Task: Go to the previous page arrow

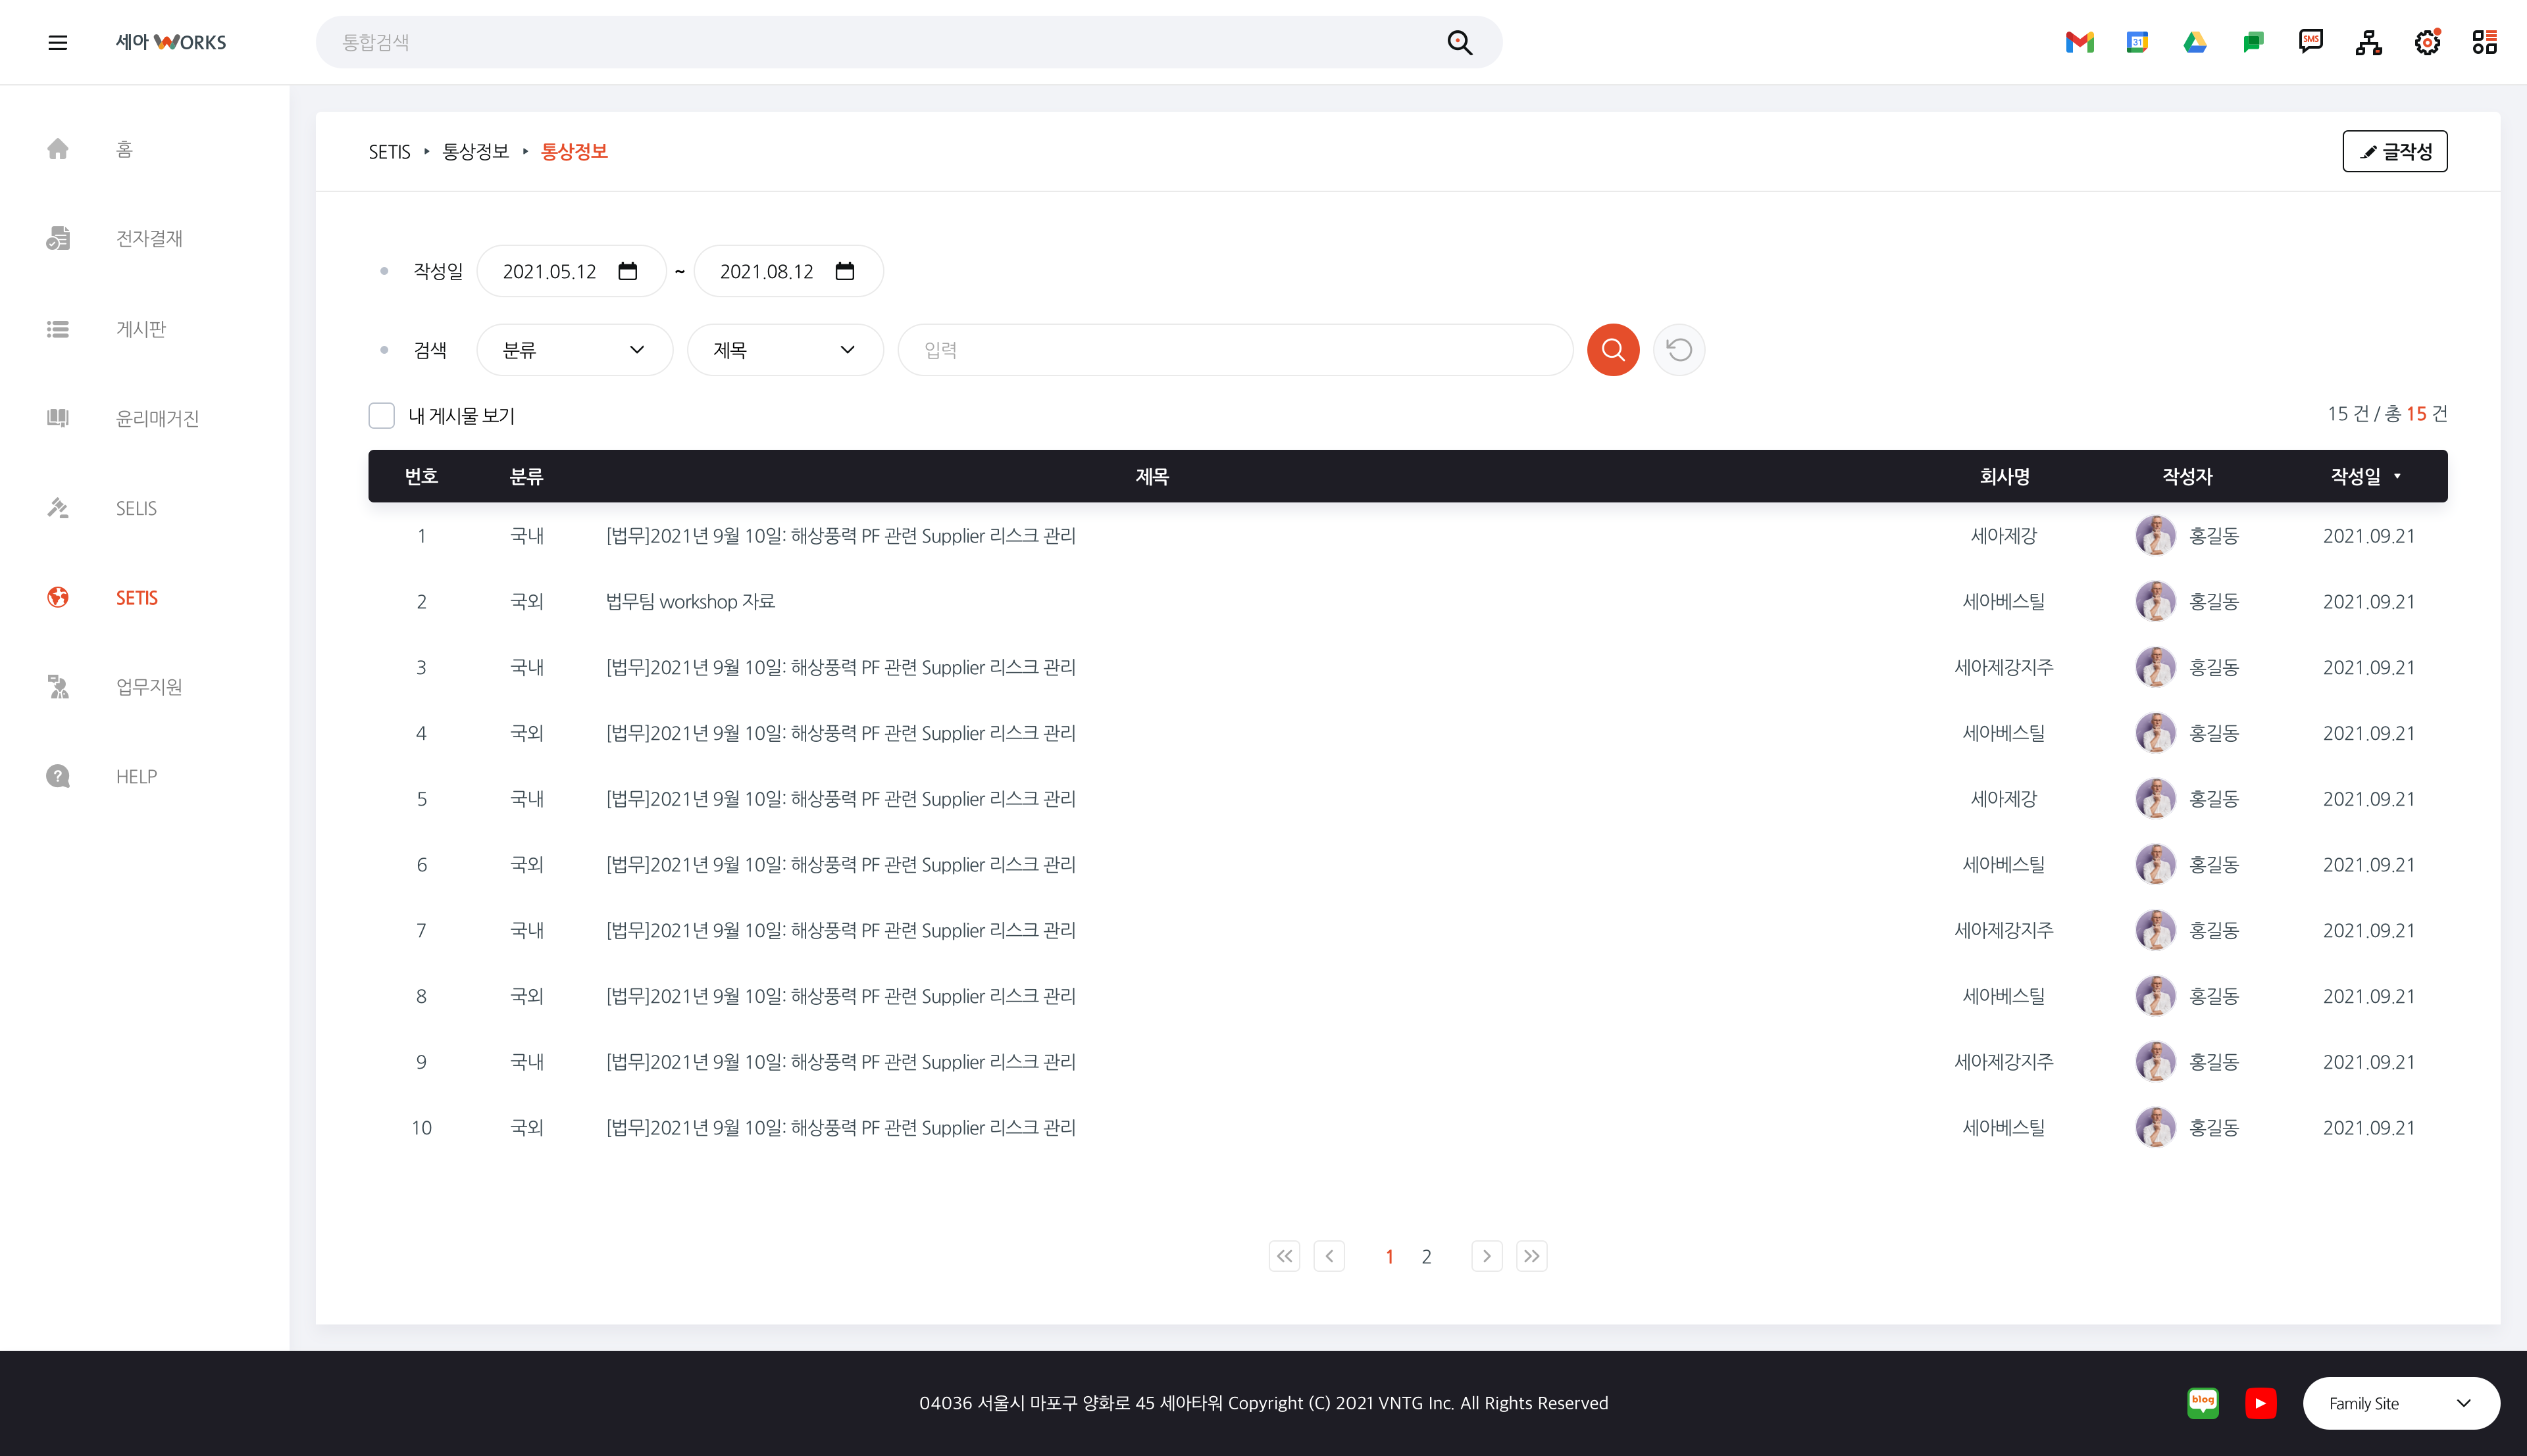Action: 1329,1256
